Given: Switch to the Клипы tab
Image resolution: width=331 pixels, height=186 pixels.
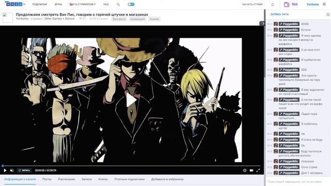Looking at the screenshot, I should click(103, 179).
